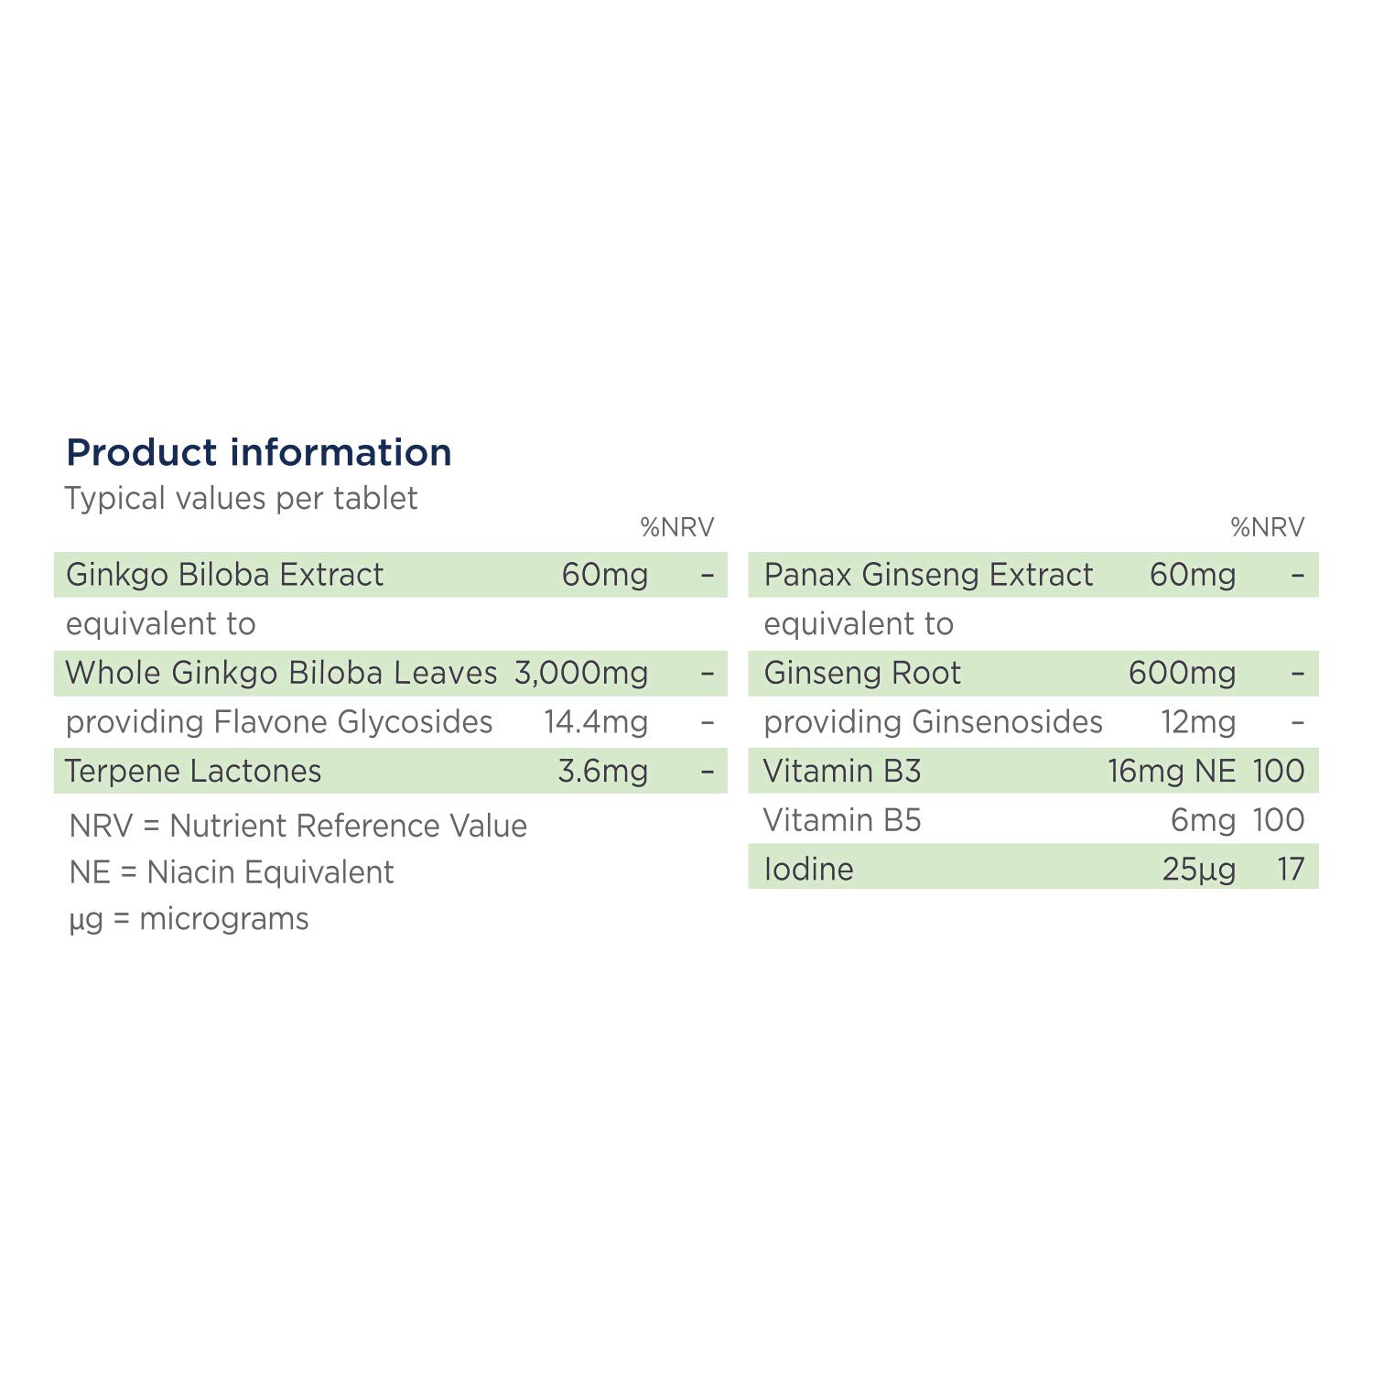
Task: Select the NE = Niacin Equivalent footnote
Action: tap(232, 872)
